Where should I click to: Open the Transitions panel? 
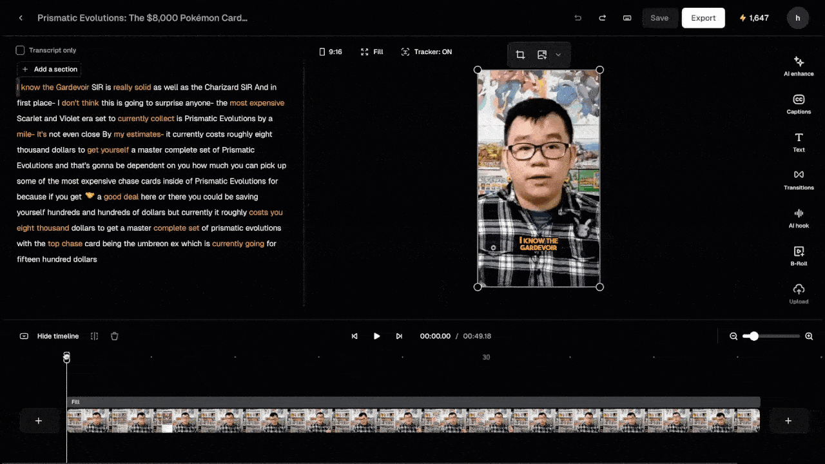(799, 180)
